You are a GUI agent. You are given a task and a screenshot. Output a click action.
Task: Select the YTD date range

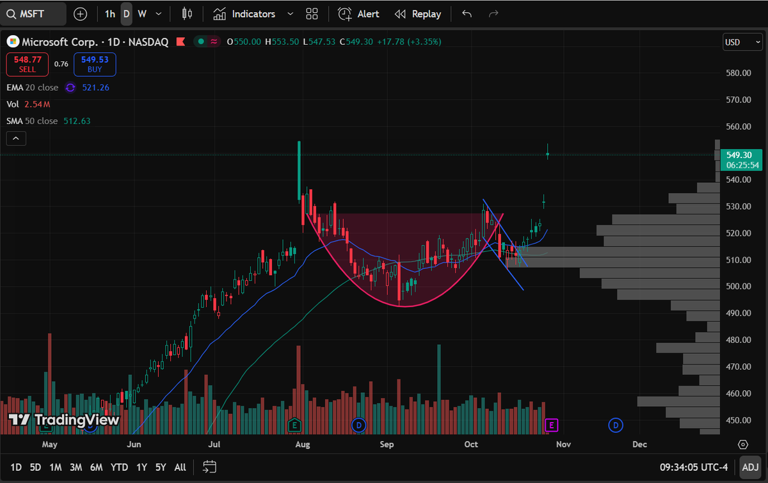point(119,468)
